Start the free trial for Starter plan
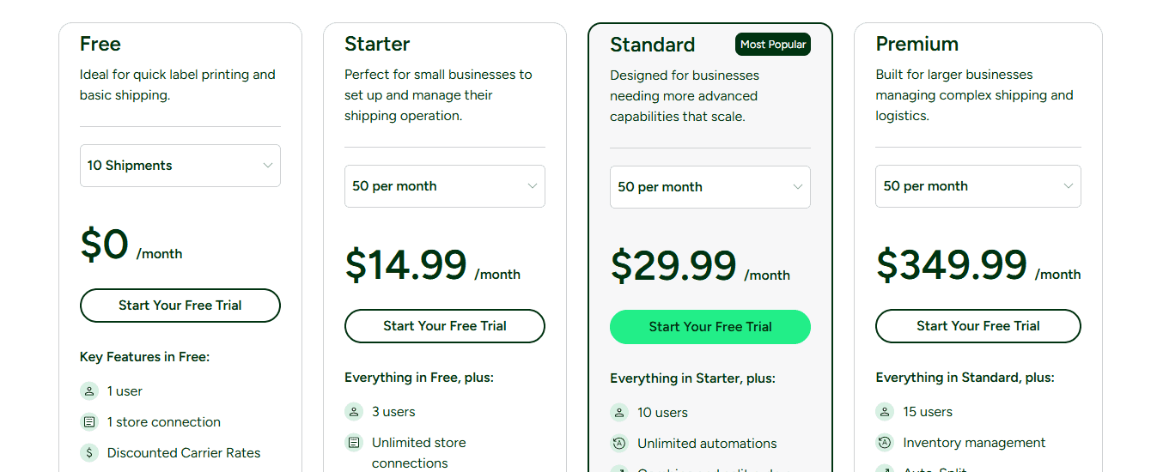 445,326
